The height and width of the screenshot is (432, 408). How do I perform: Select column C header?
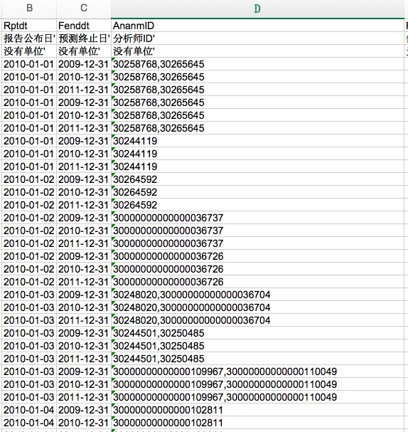pos(84,9)
